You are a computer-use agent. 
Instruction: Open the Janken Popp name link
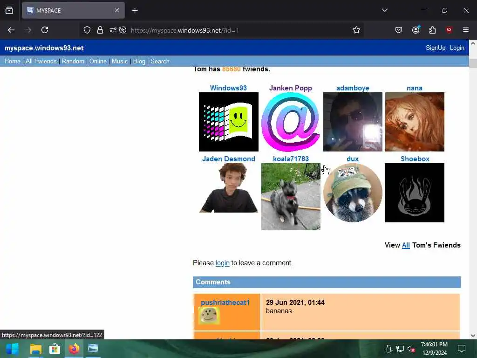pyautogui.click(x=291, y=88)
